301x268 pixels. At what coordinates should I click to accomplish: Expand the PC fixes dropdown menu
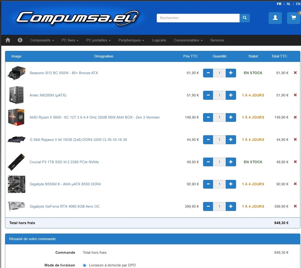70,40
